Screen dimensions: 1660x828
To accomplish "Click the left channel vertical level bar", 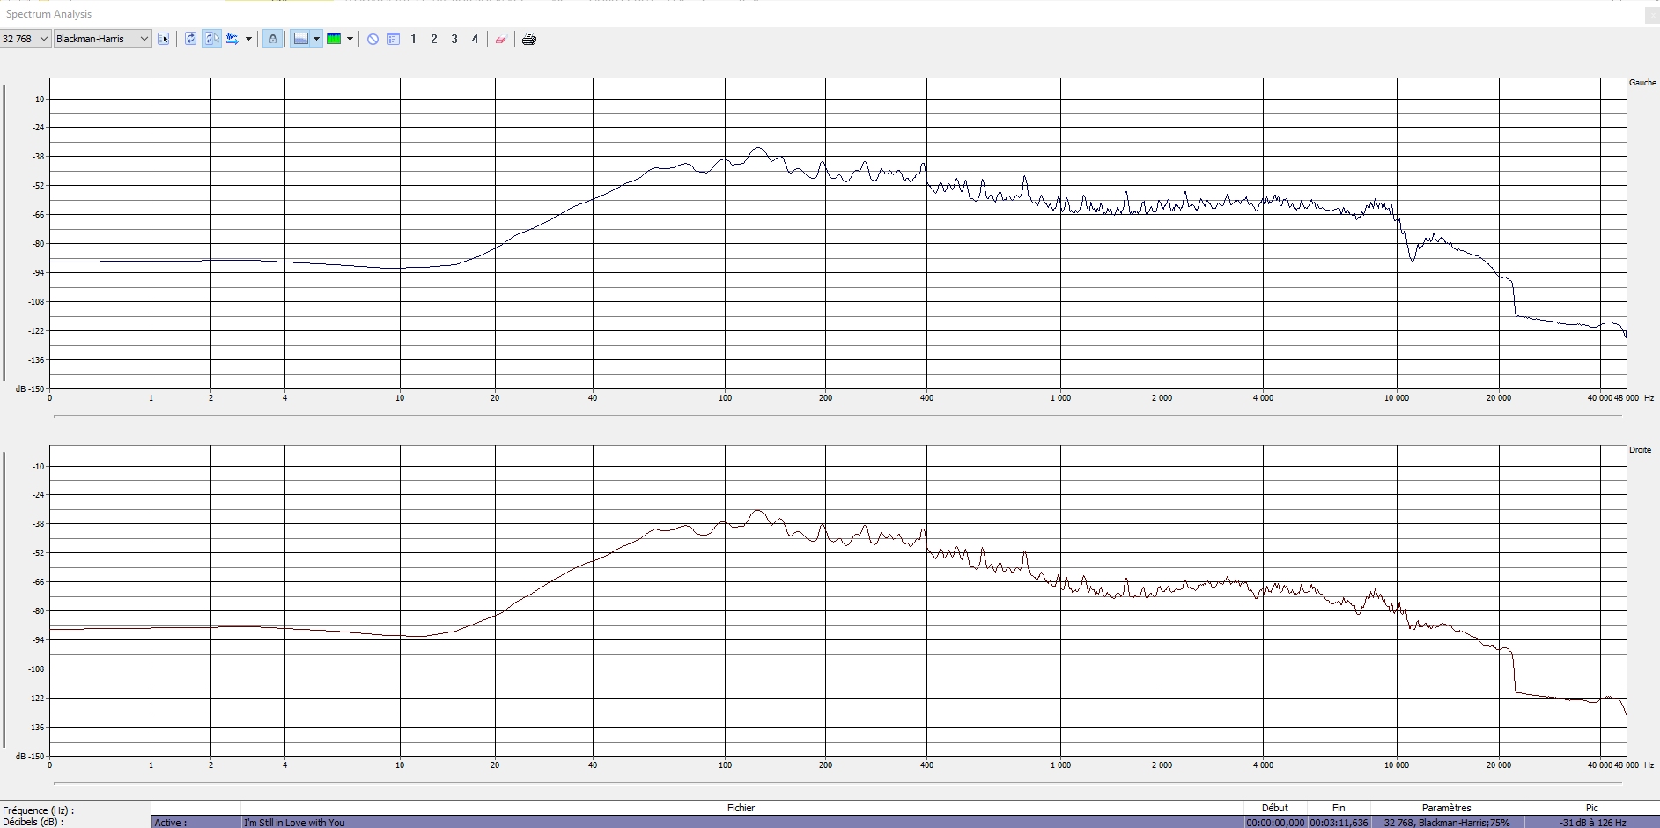I will [4, 233].
